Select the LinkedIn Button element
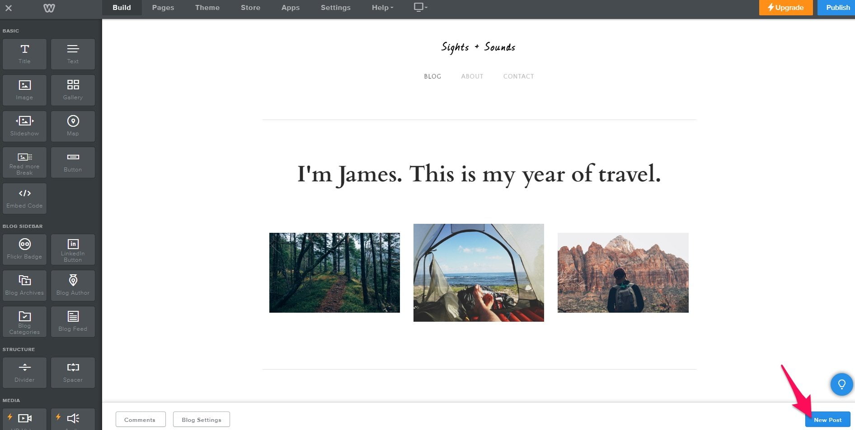Image resolution: width=855 pixels, height=430 pixels. pos(73,250)
